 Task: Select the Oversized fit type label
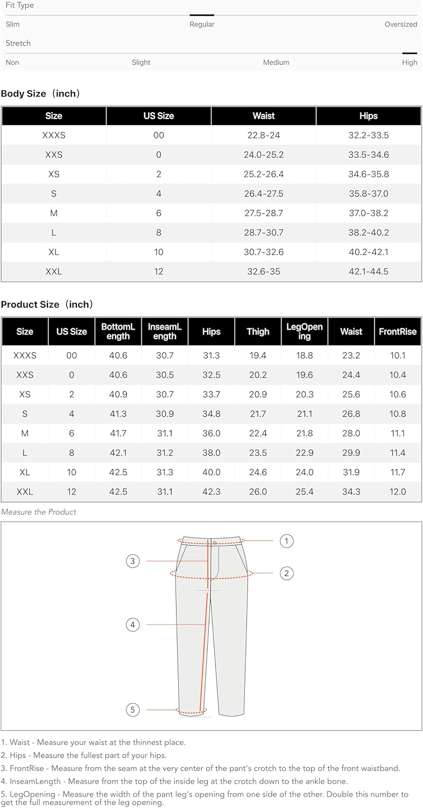401,24
